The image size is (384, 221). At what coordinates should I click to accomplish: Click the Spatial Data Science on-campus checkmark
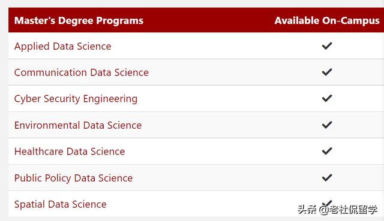(x=327, y=204)
